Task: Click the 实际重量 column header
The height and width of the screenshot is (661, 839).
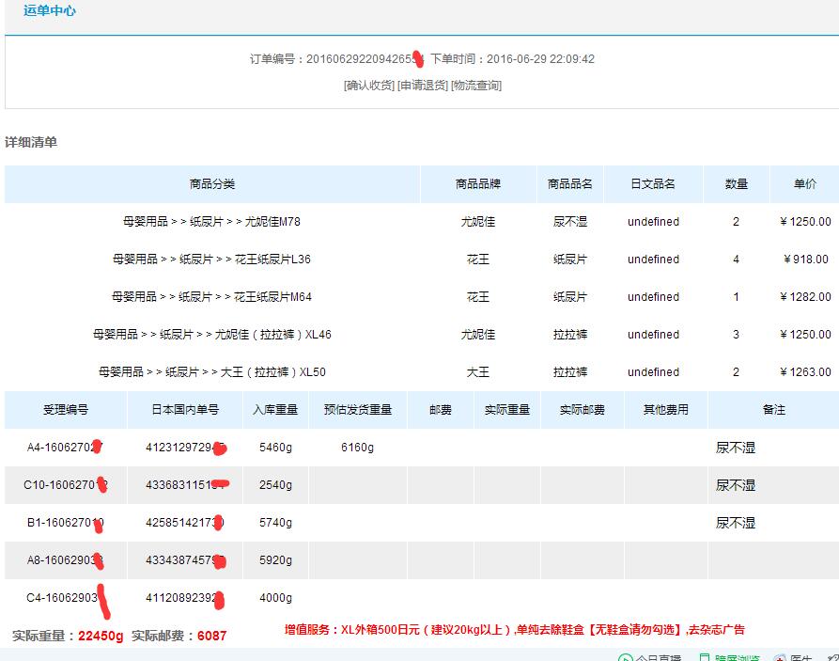Action: [507, 410]
